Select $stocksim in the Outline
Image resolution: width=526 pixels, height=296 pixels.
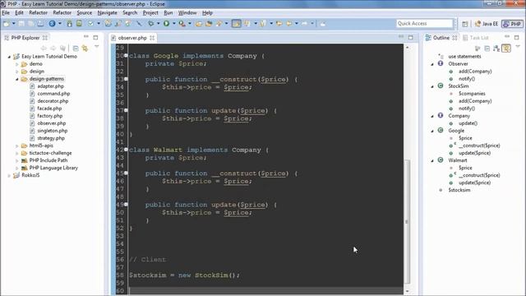coord(459,190)
